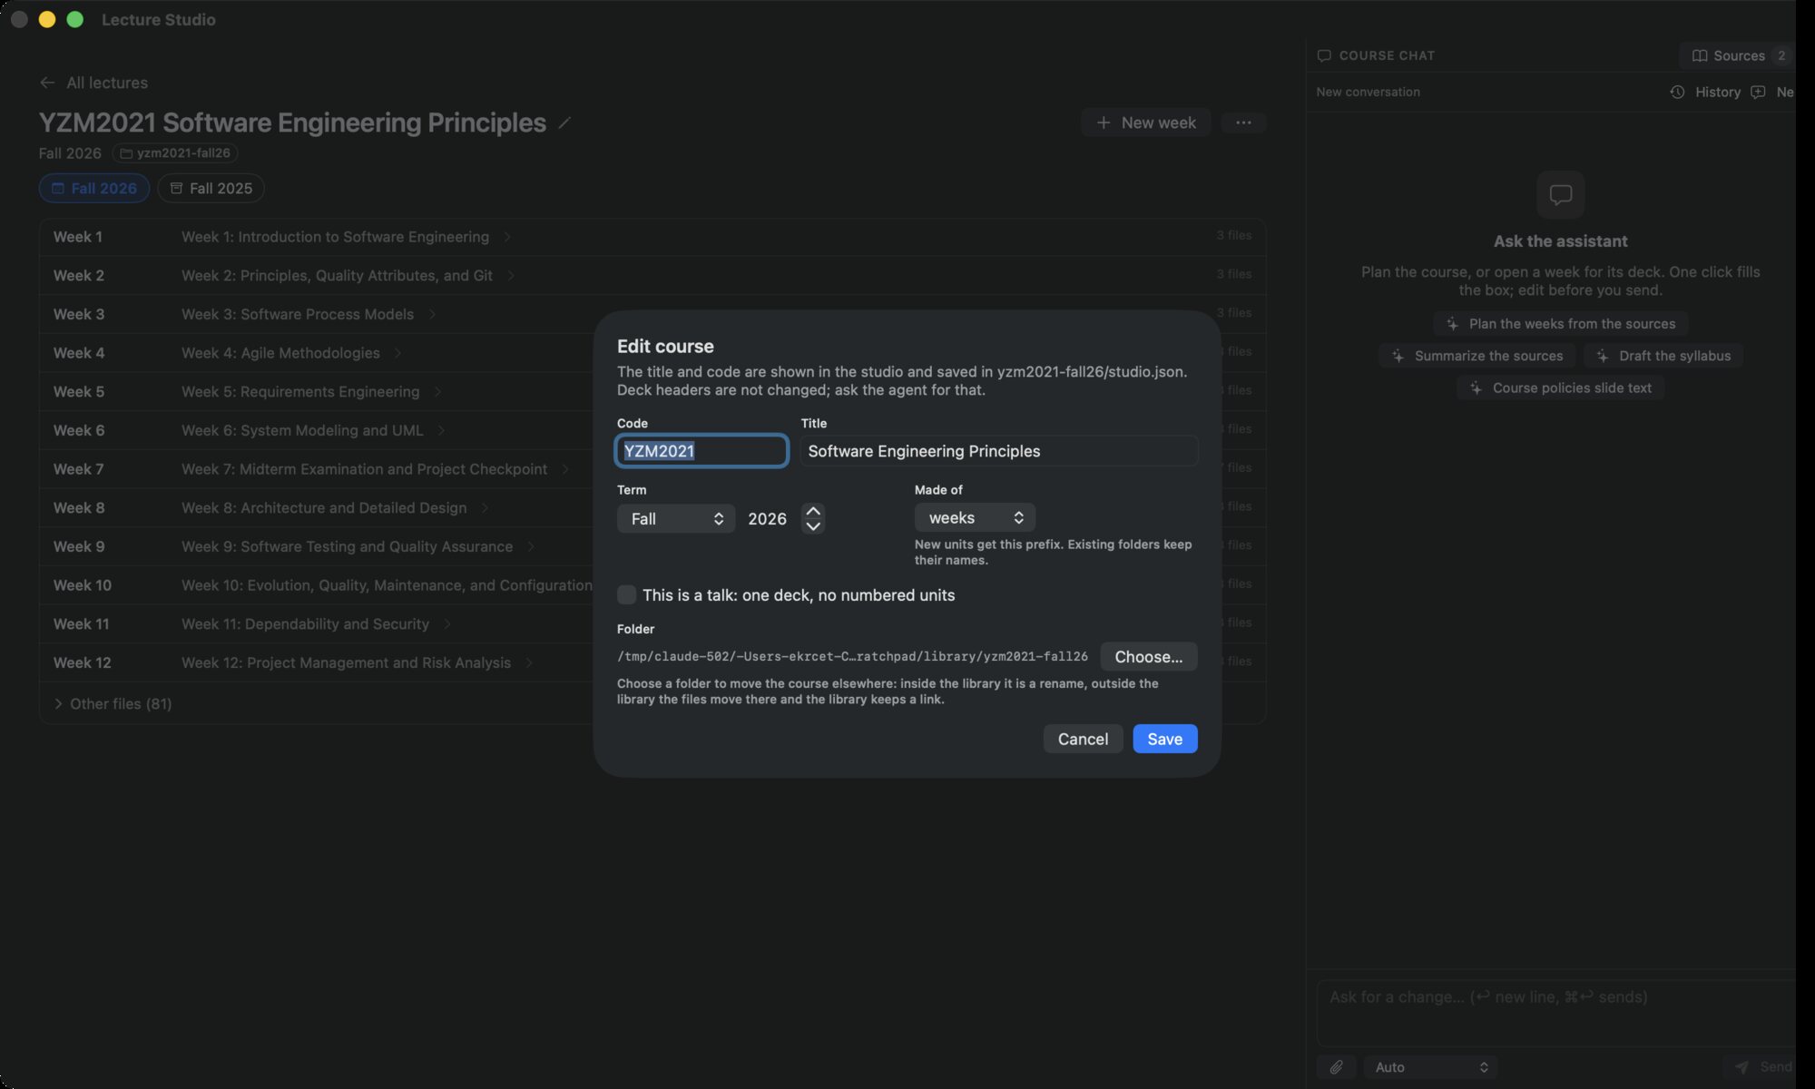
Task: Click the Course Chat header icon
Action: pyautogui.click(x=1324, y=55)
